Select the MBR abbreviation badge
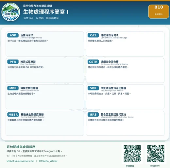 coord(13,88)
